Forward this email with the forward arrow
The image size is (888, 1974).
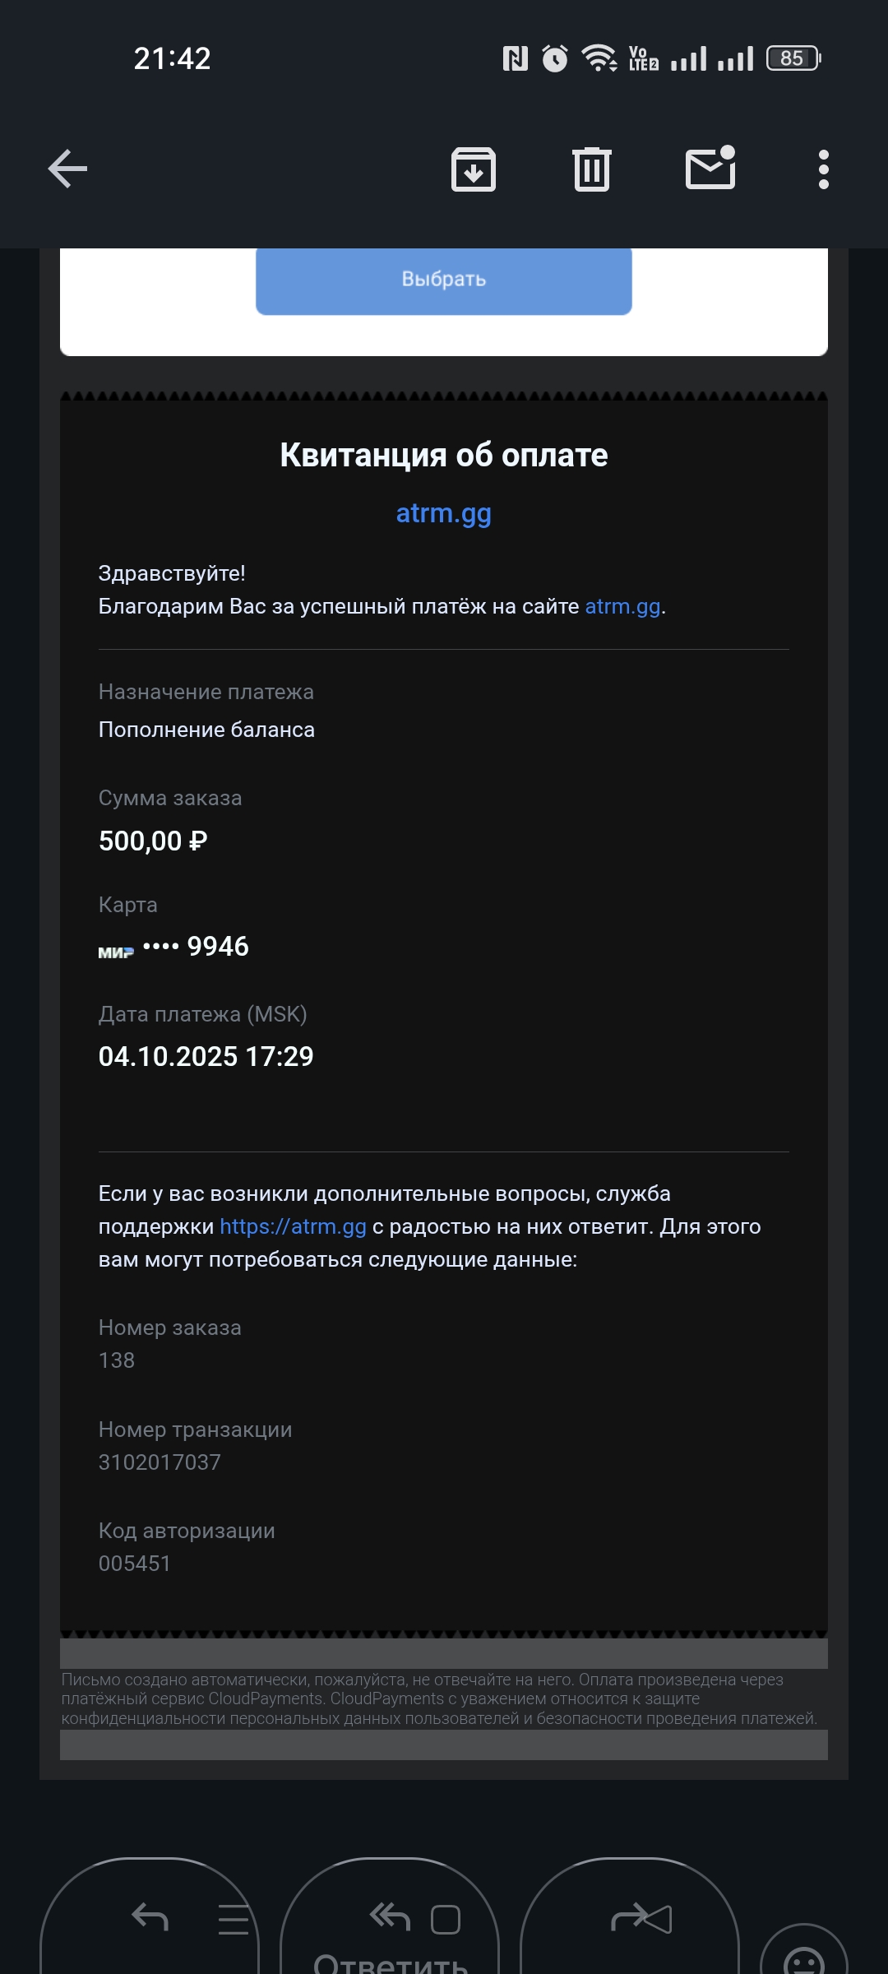(641, 1920)
